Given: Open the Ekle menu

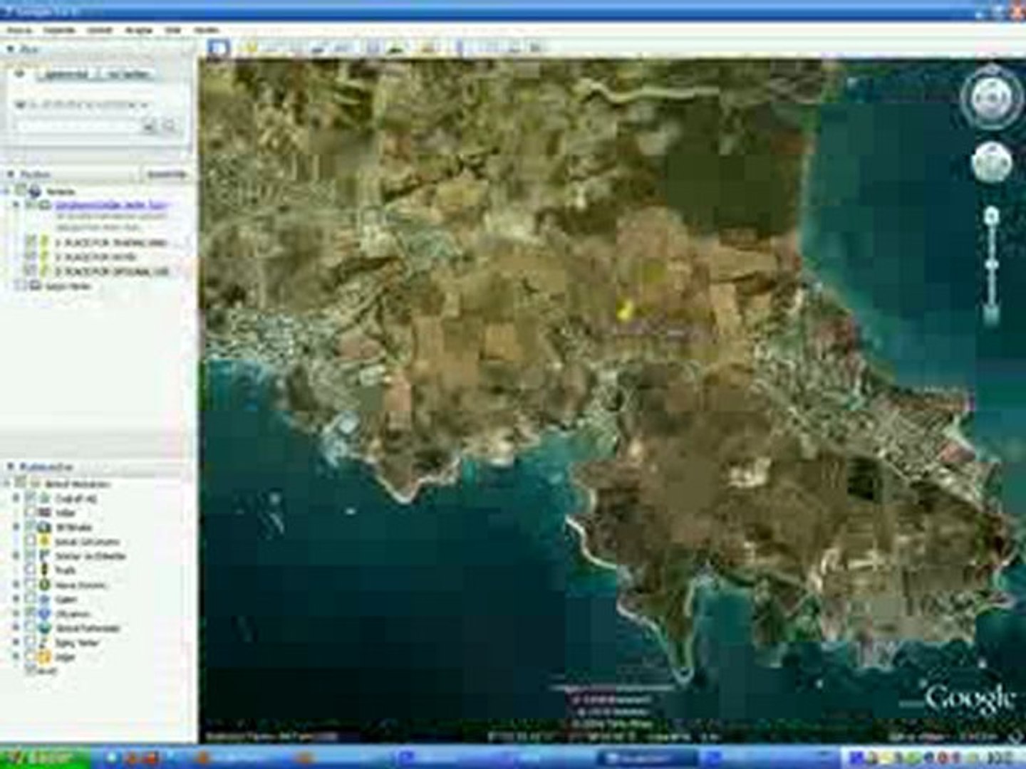Looking at the screenshot, I should pos(172,31).
